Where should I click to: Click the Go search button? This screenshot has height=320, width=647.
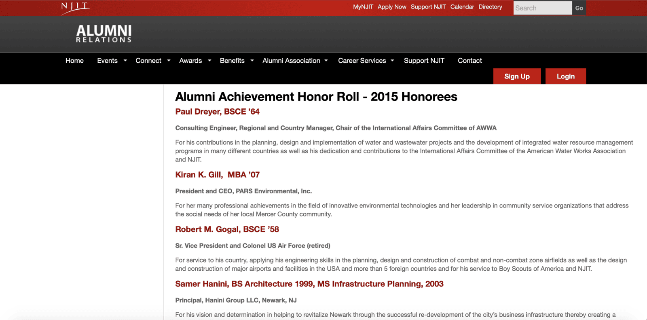(x=579, y=8)
